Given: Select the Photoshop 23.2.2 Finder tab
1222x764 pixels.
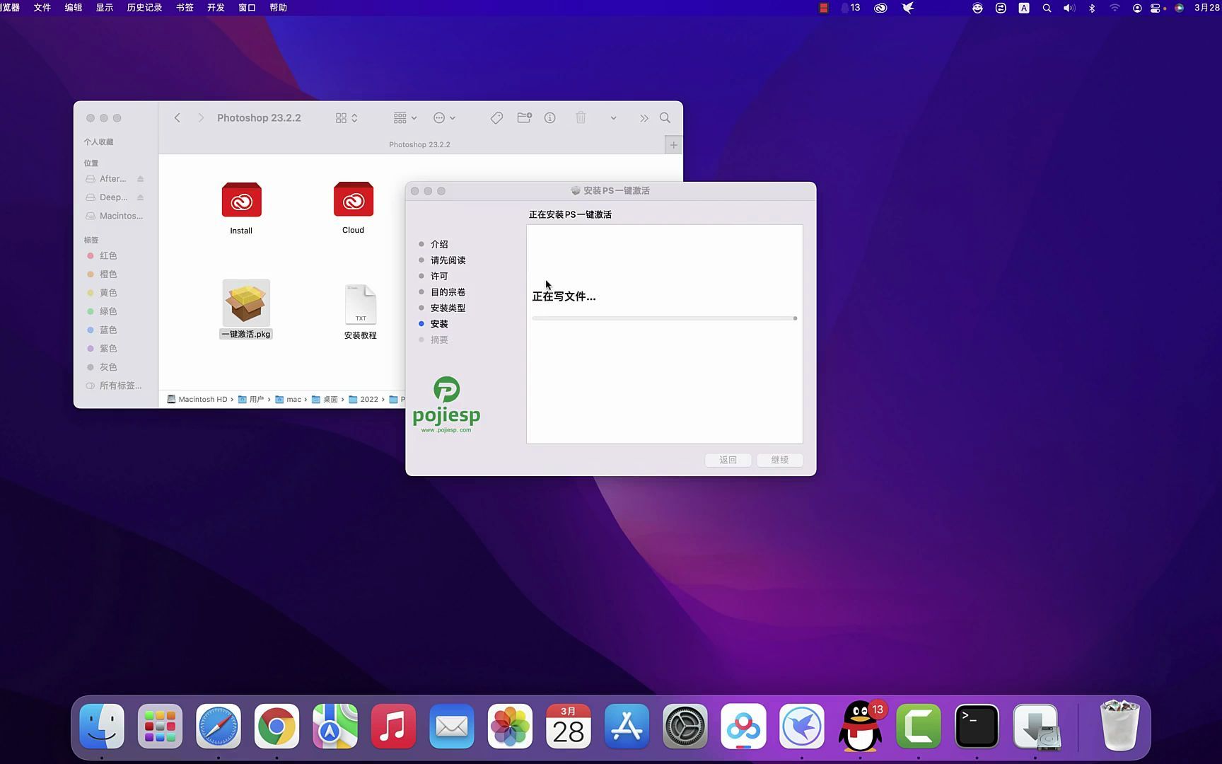Looking at the screenshot, I should click(x=419, y=145).
